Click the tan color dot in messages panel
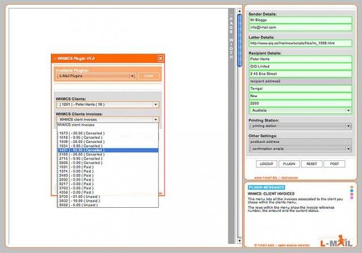This screenshot has height=253, width=362. (352, 187)
